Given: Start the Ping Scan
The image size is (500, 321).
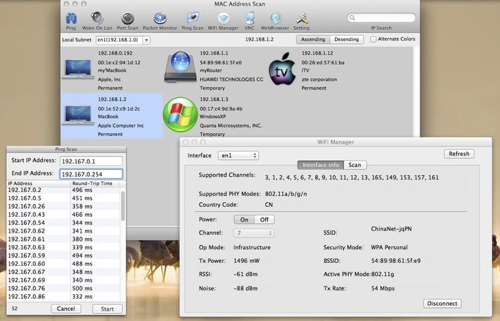Looking at the screenshot, I should [107, 309].
